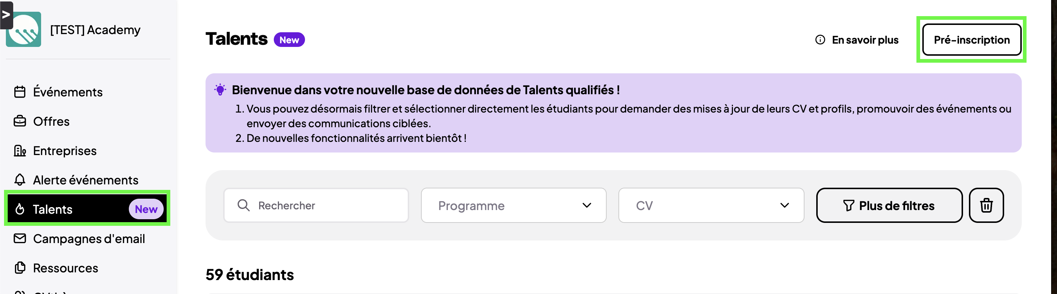Click the magnifier icon in the search box
Screen dimensions: 1057x294
pos(243,205)
